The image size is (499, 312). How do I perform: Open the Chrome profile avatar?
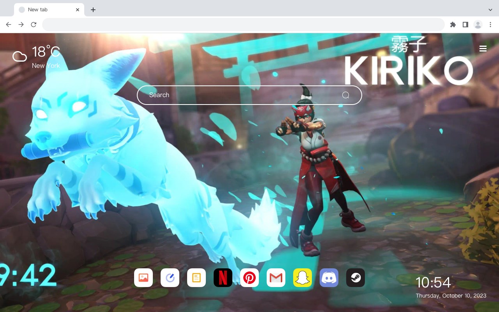coord(478,25)
